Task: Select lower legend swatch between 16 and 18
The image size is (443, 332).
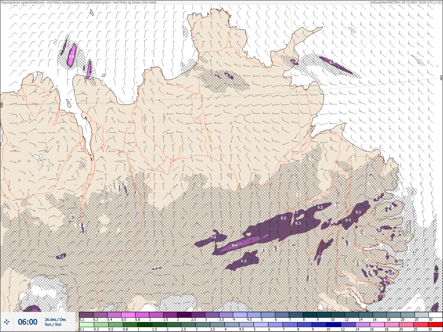Action: point(377,325)
